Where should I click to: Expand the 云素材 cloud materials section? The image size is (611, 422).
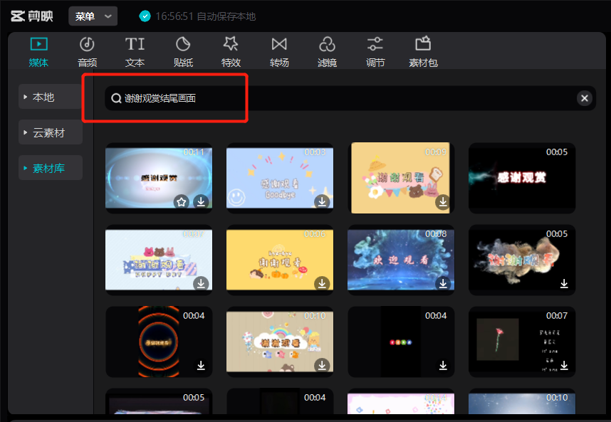coord(51,132)
